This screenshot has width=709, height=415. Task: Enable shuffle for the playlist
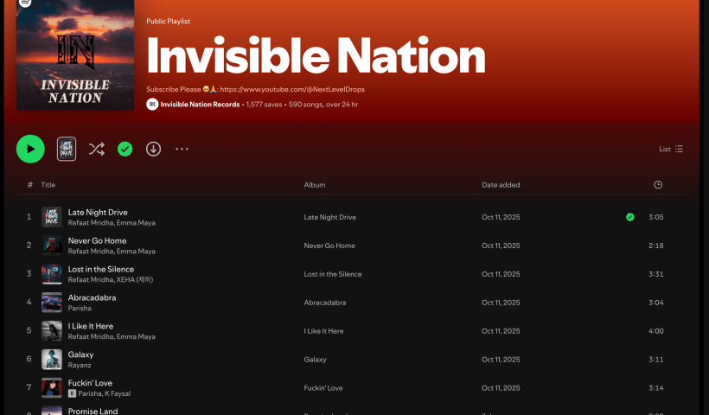(97, 149)
